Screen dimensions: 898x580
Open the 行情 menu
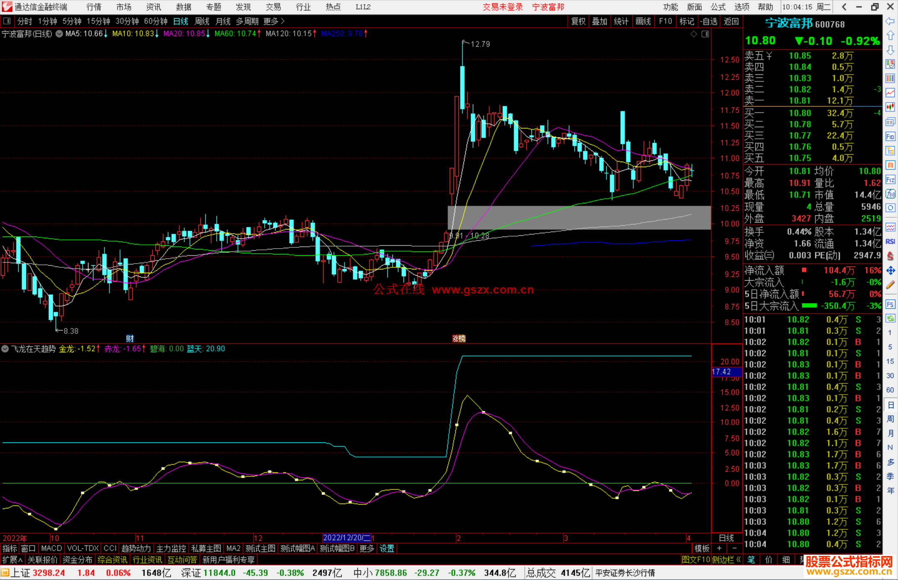tap(94, 7)
